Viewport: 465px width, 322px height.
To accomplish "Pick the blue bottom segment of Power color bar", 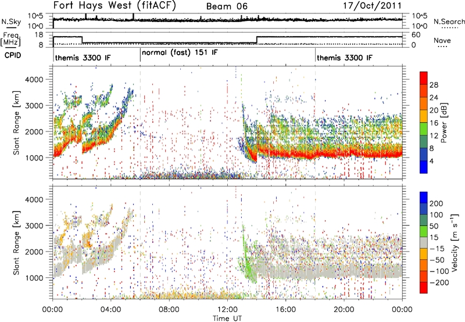I will click(x=424, y=167).
